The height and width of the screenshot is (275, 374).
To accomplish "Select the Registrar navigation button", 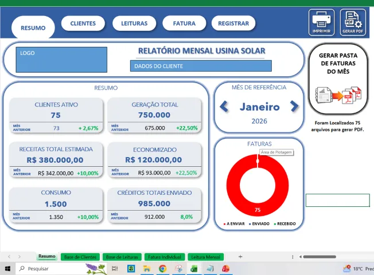I will (233, 23).
